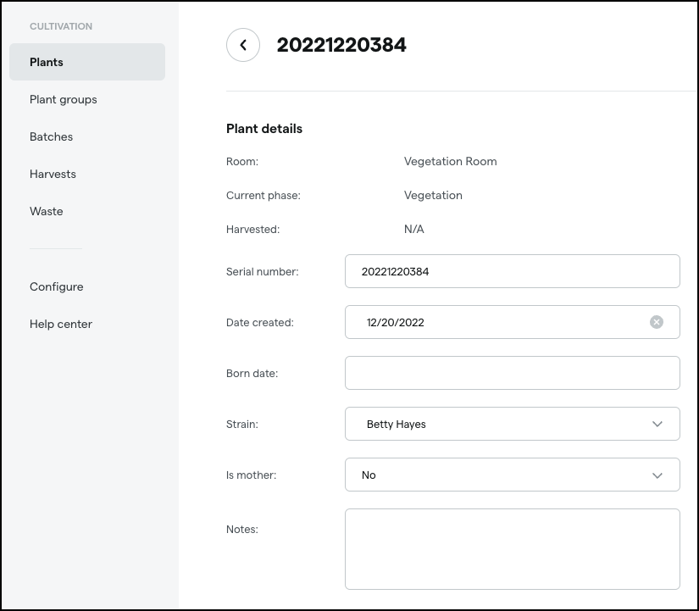The height and width of the screenshot is (611, 699).
Task: Click inside the Notes text area
Action: point(513,549)
